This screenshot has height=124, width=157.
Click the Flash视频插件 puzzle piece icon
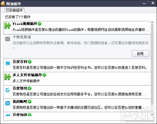[x=8, y=25]
